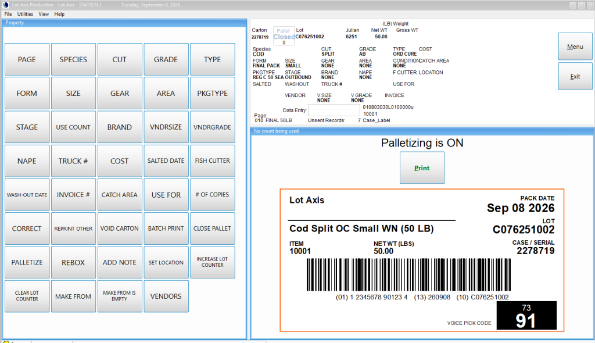Choose the USE FOR button
The image size is (595, 343).
tap(166, 195)
